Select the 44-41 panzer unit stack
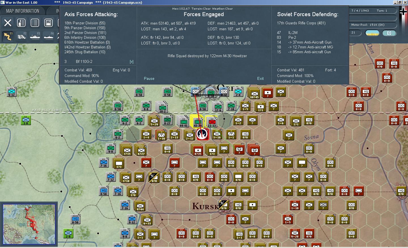 183,122
